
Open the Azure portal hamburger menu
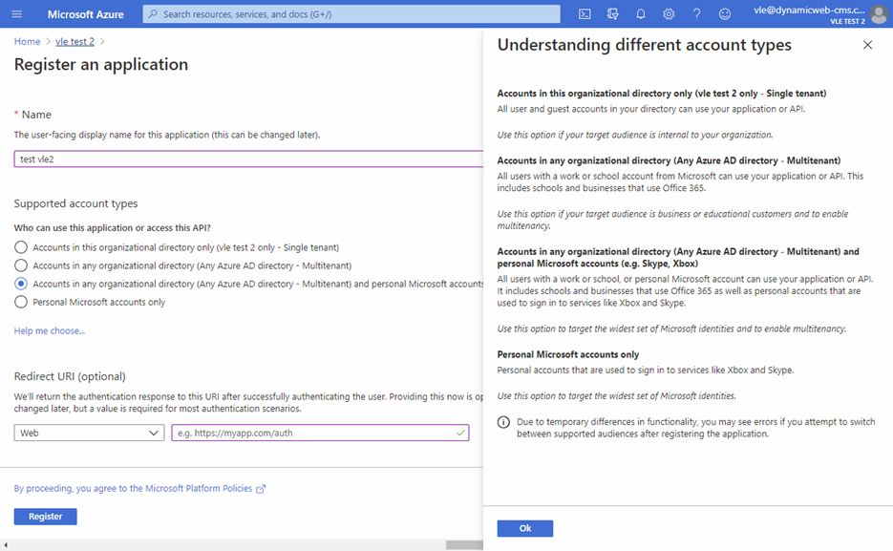(x=16, y=14)
